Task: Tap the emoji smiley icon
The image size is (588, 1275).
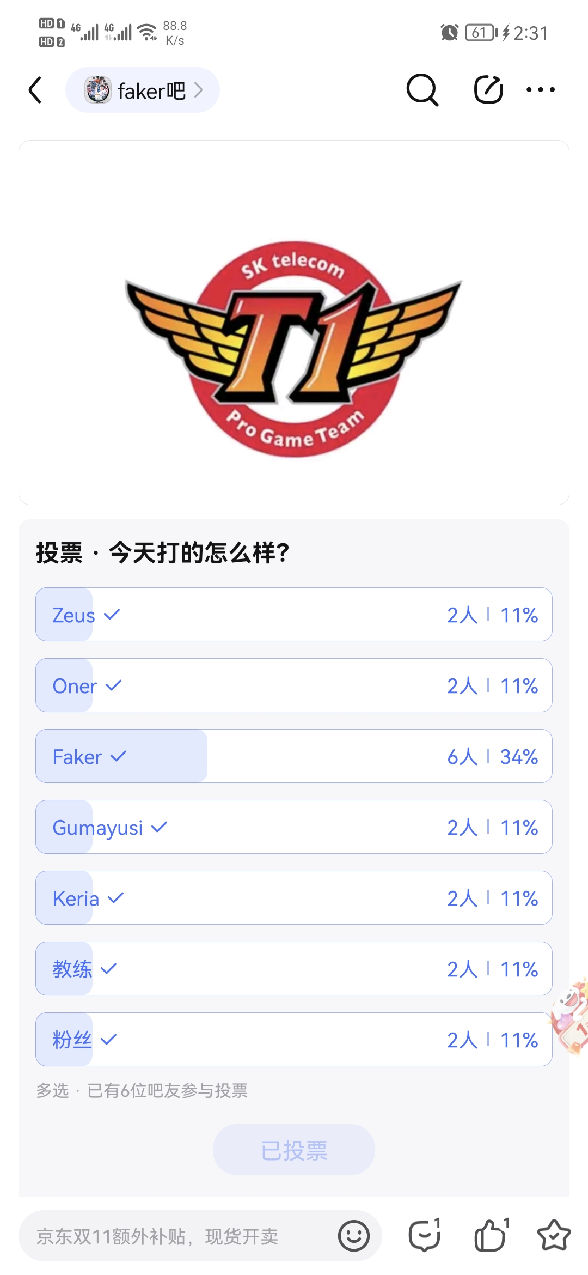Action: click(x=354, y=1236)
